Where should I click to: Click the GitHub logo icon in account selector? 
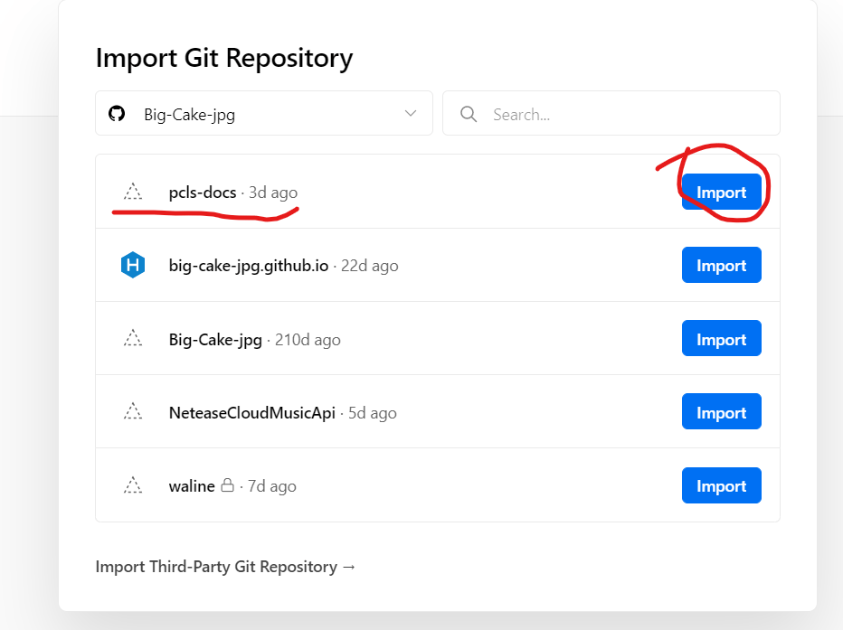tap(117, 114)
